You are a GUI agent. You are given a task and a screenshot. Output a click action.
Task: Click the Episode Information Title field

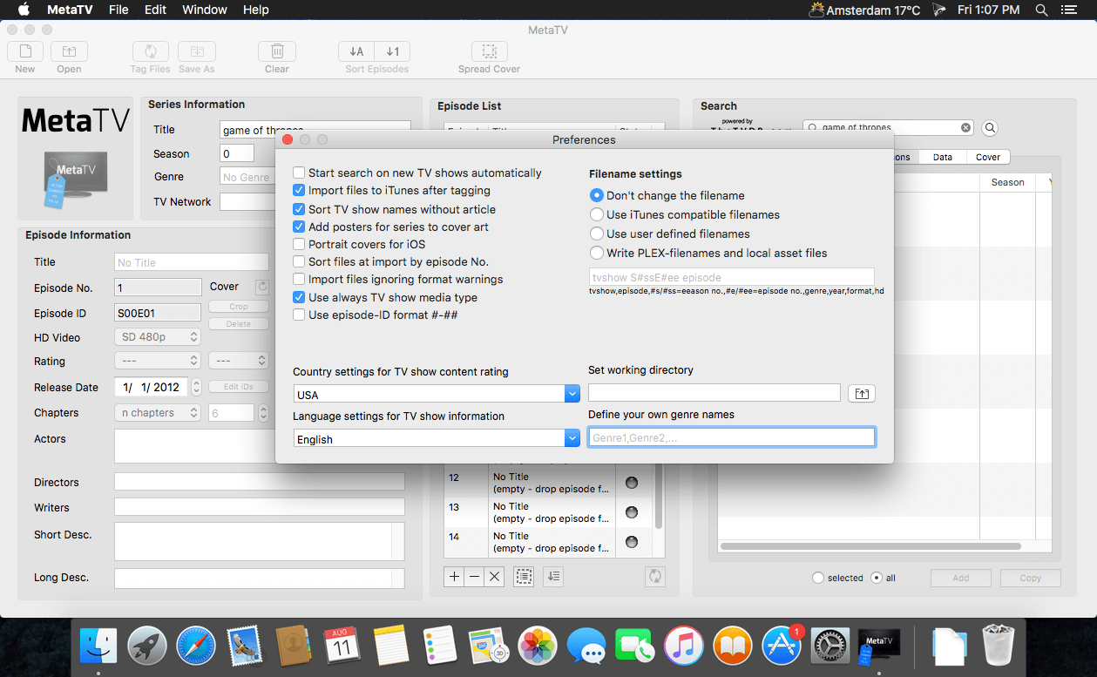point(192,262)
